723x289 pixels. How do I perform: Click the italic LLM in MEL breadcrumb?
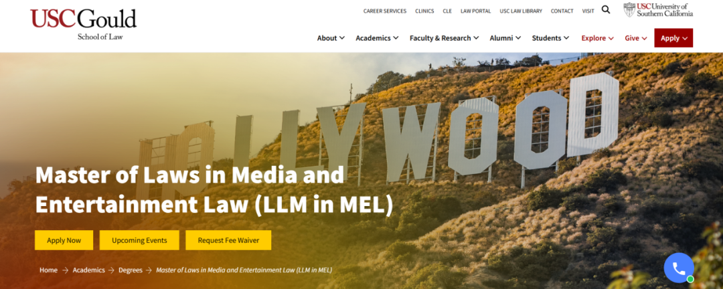[244, 270]
